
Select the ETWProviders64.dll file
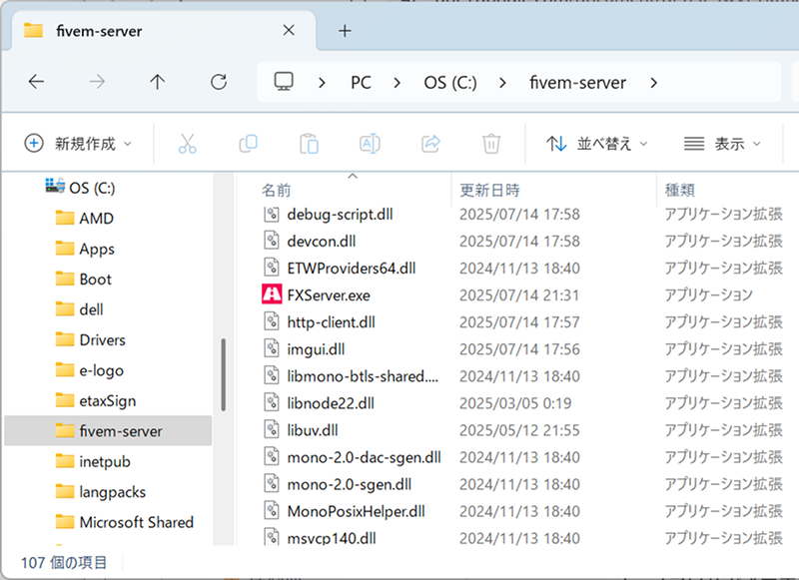352,268
